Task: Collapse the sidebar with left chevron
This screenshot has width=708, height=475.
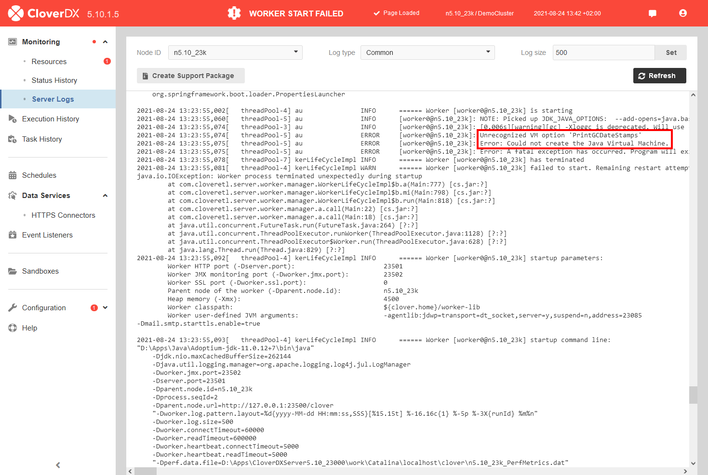Action: [x=58, y=465]
